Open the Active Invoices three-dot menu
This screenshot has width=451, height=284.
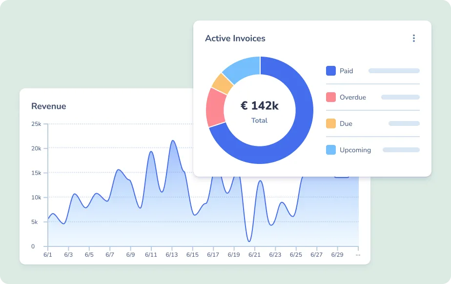[x=414, y=39]
